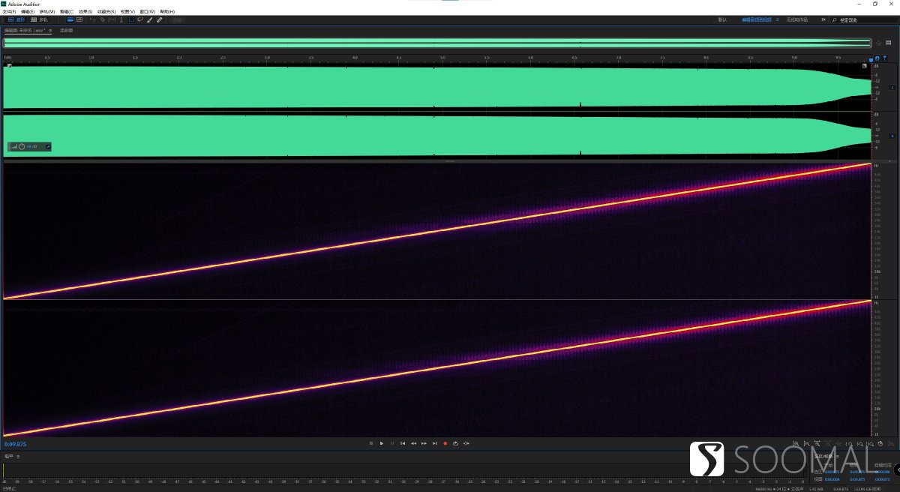
Task: Click the Zoom Out amplitude icon
Action: (x=806, y=444)
